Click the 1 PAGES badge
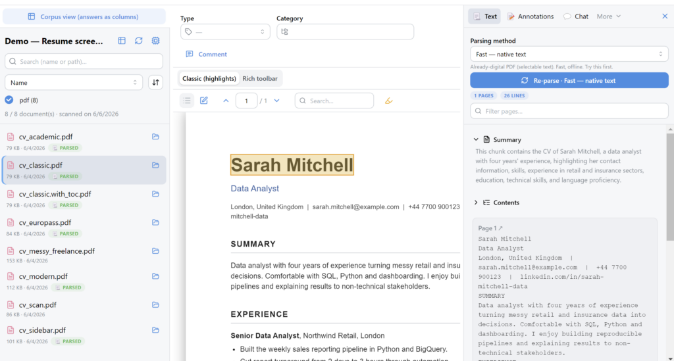Screen dimensions: 674x361 [x=484, y=96]
